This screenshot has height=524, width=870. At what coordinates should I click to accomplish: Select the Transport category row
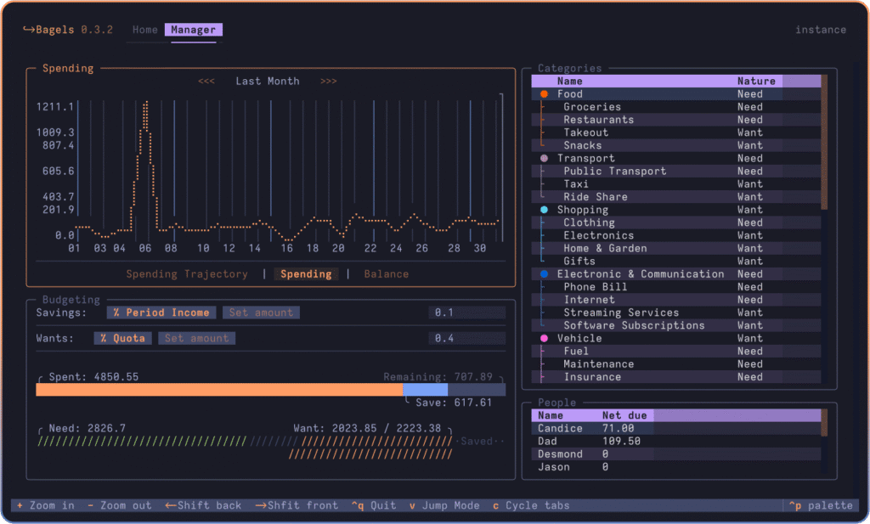click(675, 159)
